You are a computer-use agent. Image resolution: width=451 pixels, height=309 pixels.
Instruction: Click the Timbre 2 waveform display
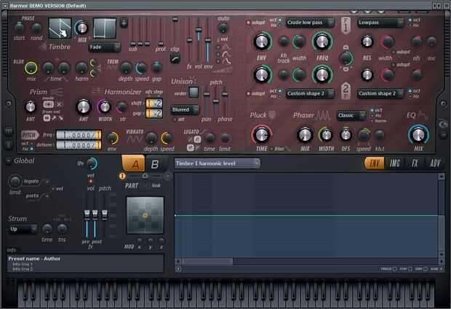coord(105,28)
